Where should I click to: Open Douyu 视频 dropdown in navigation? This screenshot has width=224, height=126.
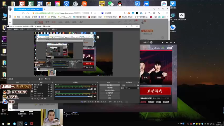pos(67,22)
